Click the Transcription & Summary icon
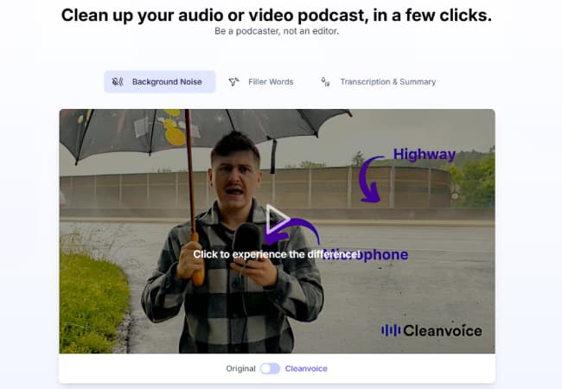This screenshot has width=562, height=389. (325, 82)
